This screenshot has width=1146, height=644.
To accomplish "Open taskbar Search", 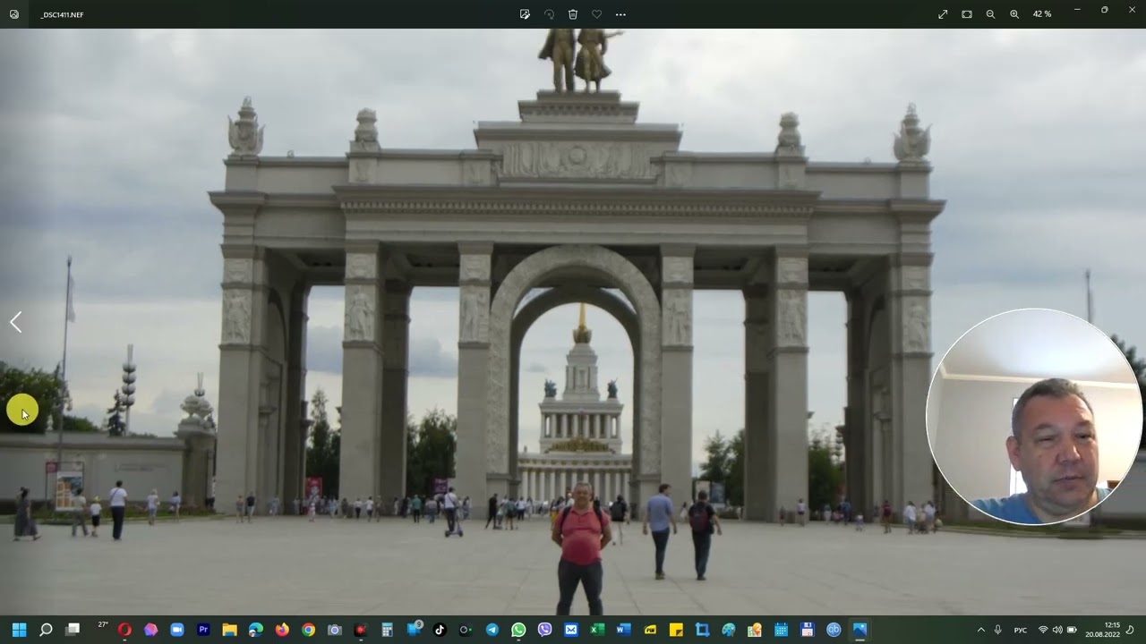I will pyautogui.click(x=47, y=630).
